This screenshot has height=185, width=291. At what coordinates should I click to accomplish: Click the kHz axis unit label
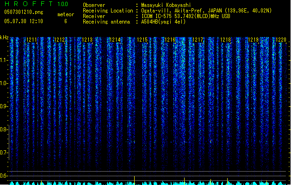coord(4,37)
